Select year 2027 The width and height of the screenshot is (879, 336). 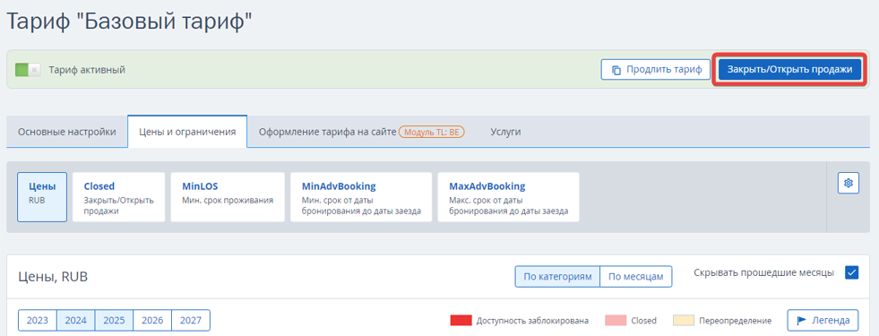click(x=191, y=320)
